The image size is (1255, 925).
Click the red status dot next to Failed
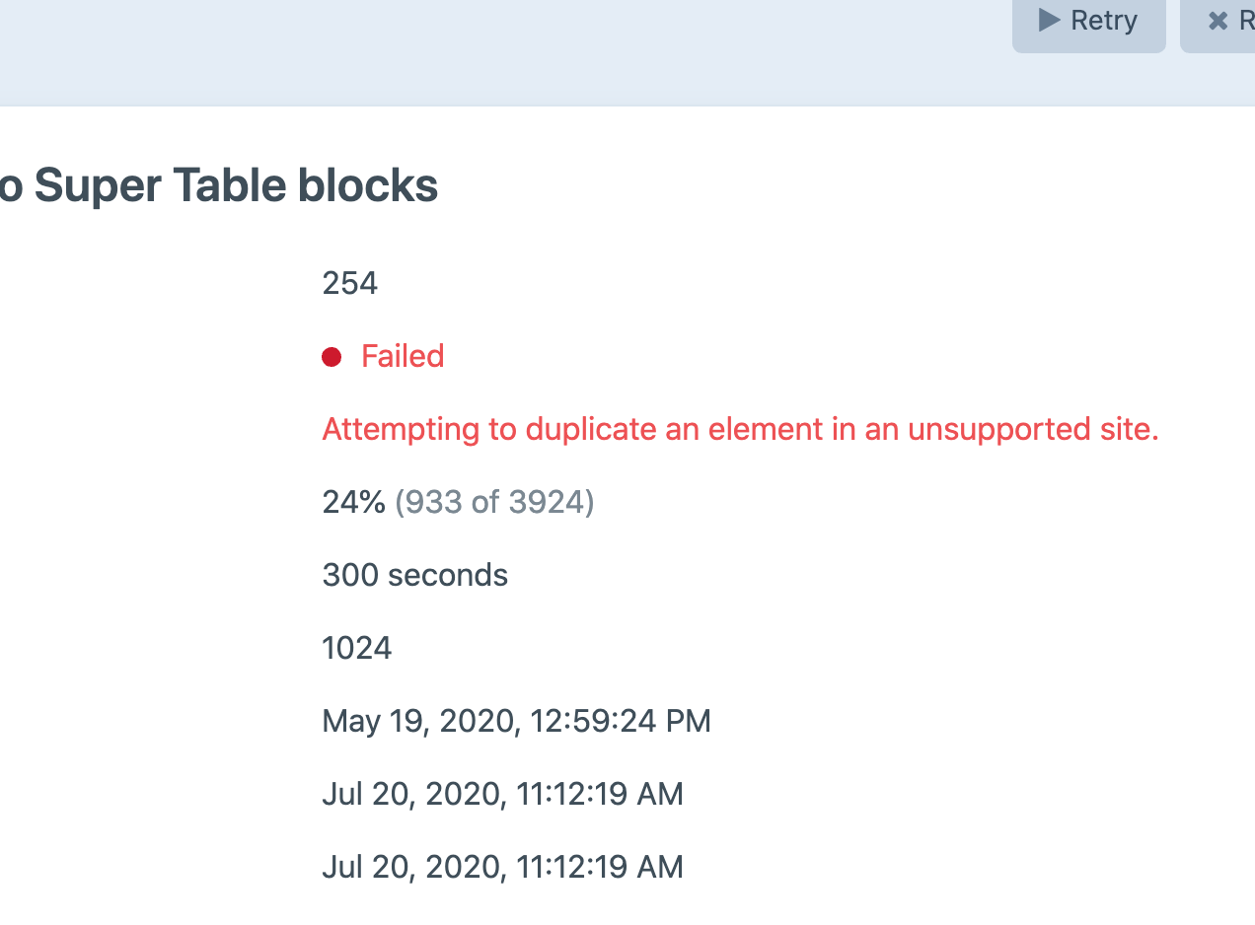click(332, 356)
